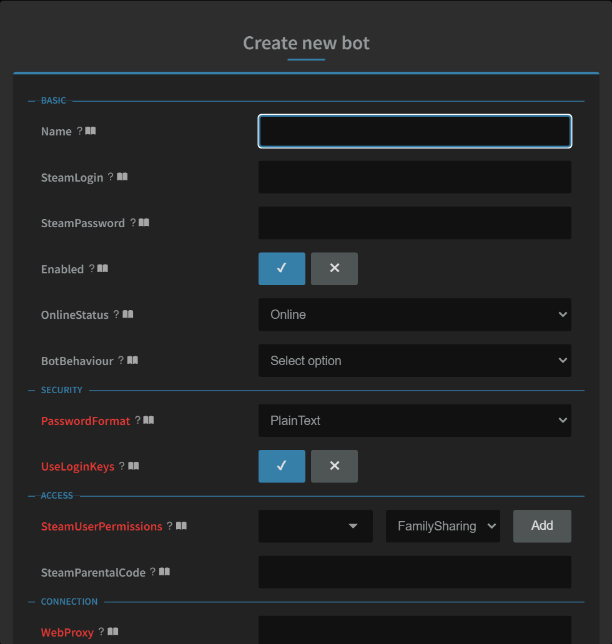Set Enabled to true with checkmark
Screen dimensions: 612x644
[282, 268]
